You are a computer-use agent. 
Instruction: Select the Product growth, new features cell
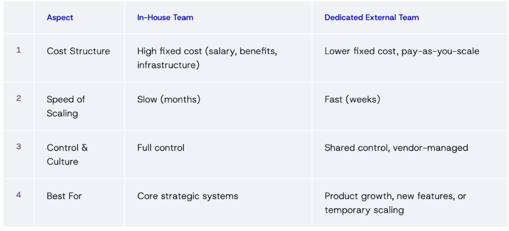395,203
